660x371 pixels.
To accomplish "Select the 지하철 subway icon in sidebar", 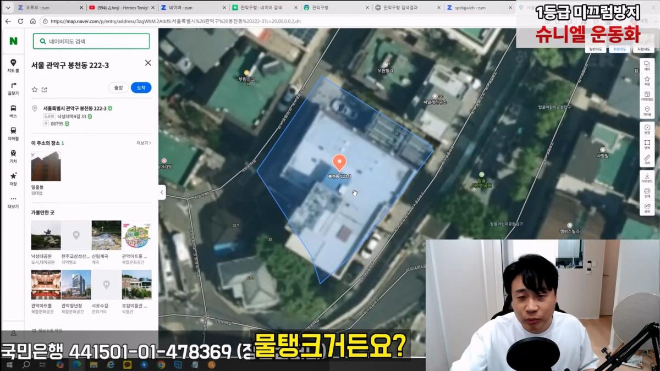I will [13, 134].
